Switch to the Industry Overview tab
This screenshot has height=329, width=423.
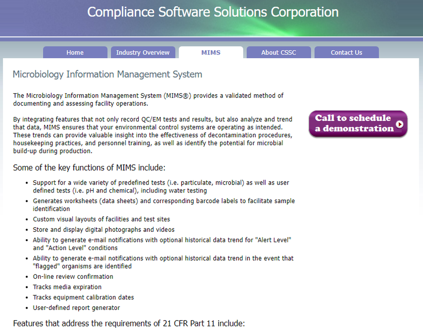click(143, 52)
